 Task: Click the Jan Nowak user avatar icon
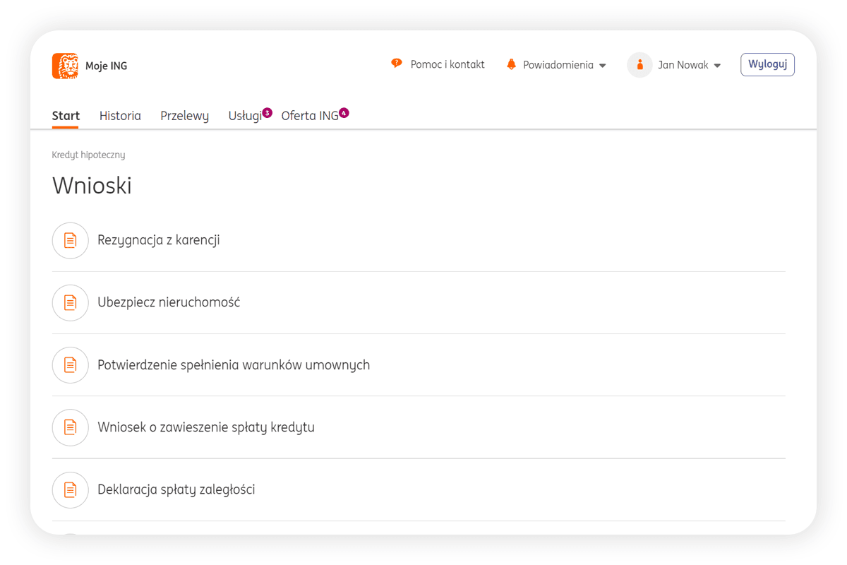639,65
